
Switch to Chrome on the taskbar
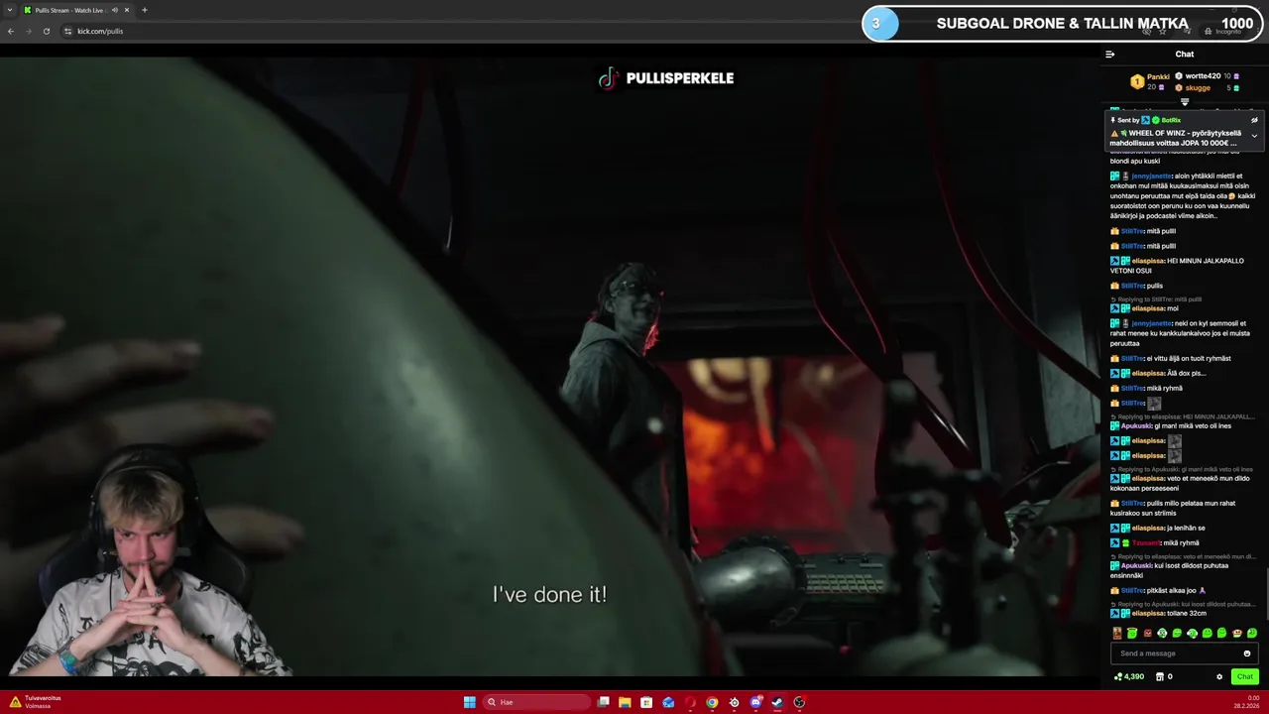(x=712, y=702)
